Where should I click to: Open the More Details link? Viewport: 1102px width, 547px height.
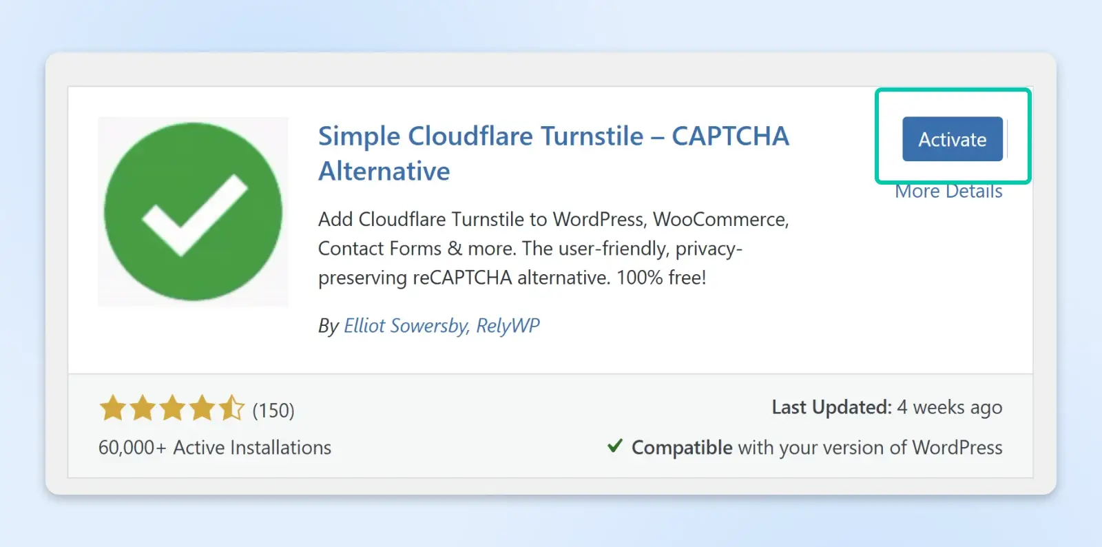click(x=948, y=192)
